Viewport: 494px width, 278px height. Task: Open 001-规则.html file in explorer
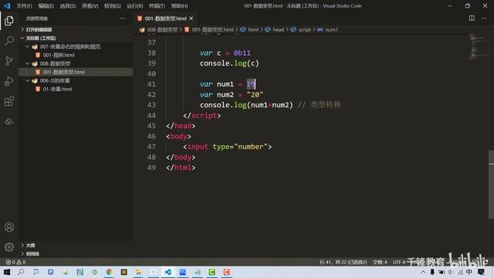(59, 55)
